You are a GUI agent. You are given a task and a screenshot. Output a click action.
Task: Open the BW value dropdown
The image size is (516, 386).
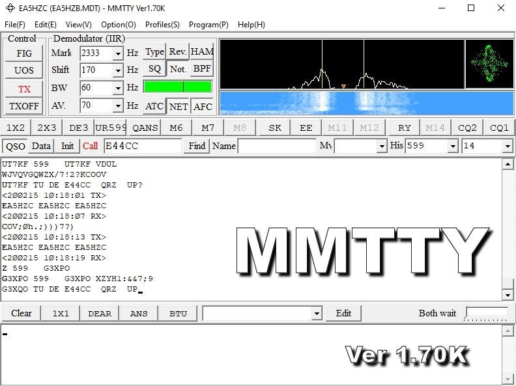pos(118,88)
